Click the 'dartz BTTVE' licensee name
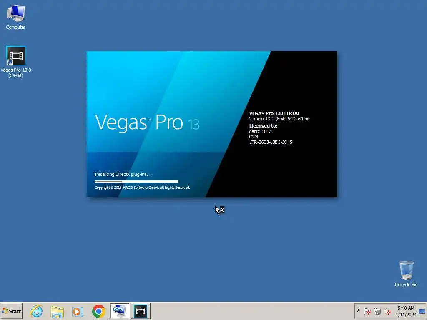The width and height of the screenshot is (427, 320). (261, 131)
